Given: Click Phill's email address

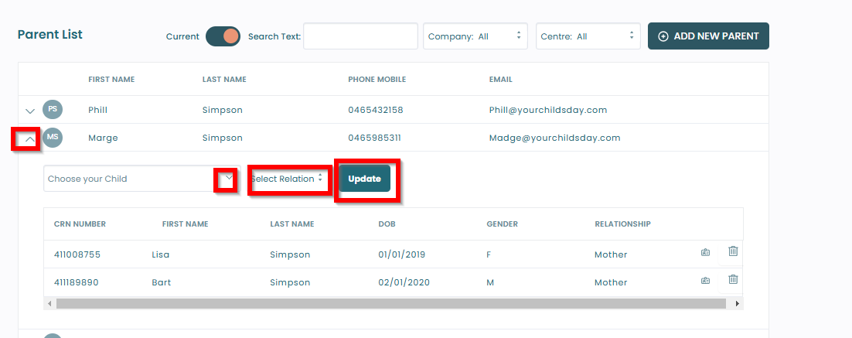Looking at the screenshot, I should [547, 110].
